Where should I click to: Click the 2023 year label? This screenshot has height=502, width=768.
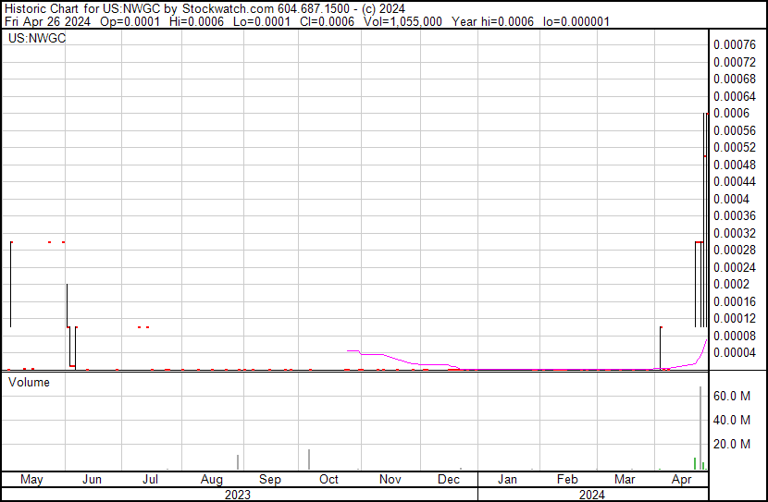tap(239, 495)
